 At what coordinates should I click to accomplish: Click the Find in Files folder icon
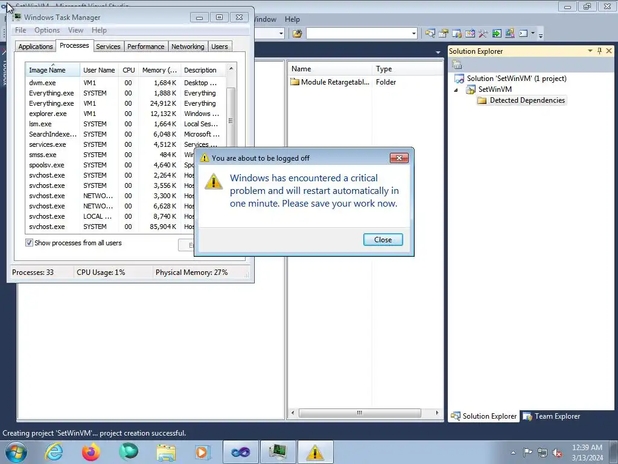click(x=297, y=34)
